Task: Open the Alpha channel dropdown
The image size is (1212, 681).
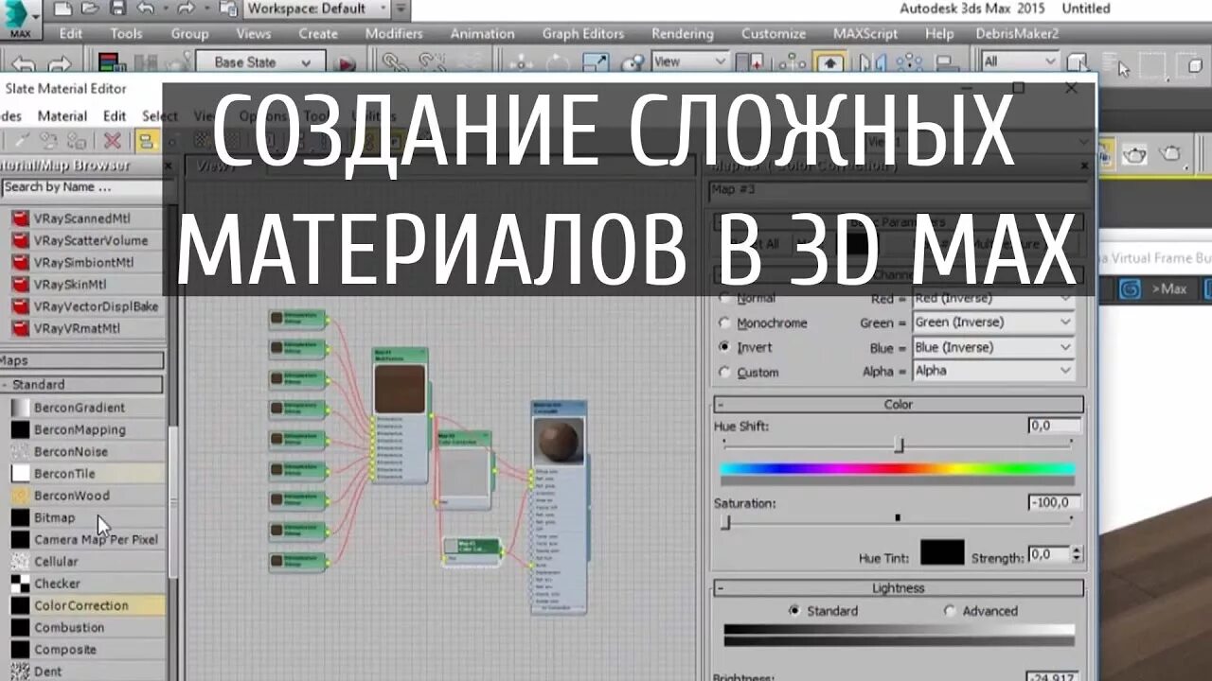Action: point(992,371)
